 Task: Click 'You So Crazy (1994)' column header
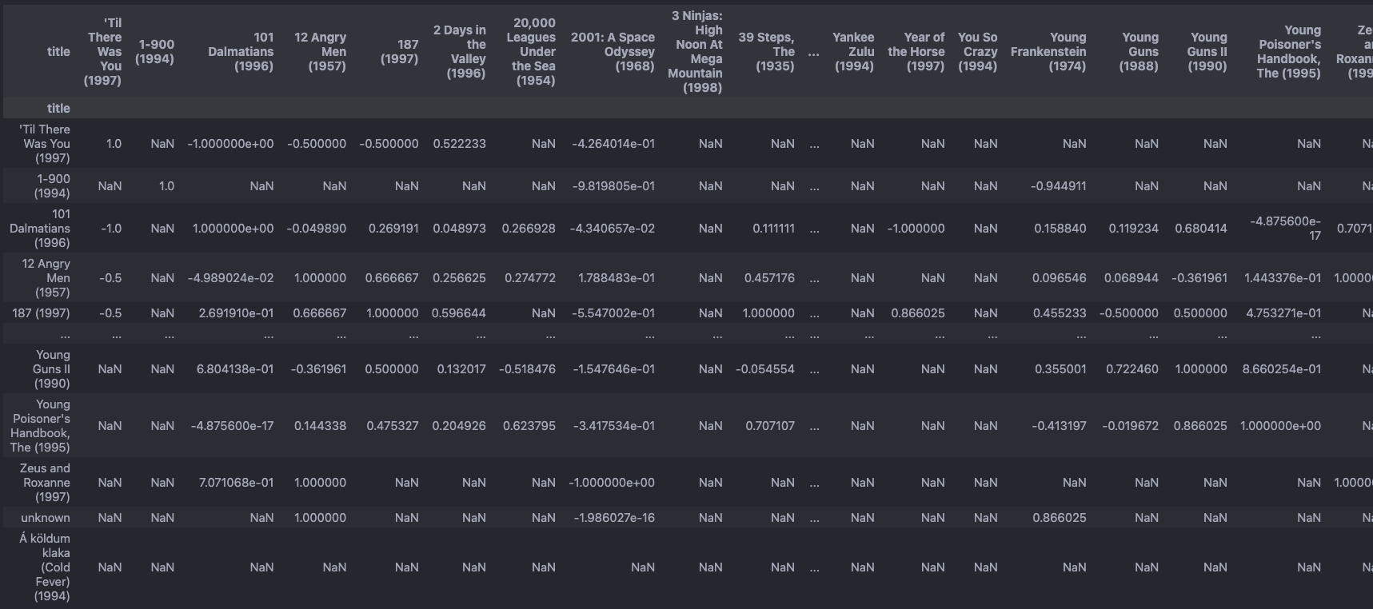[x=977, y=52]
